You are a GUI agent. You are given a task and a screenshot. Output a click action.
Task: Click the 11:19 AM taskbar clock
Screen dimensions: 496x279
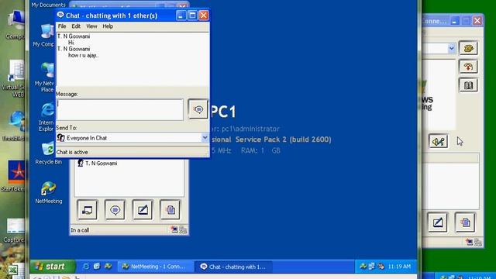tap(399, 267)
